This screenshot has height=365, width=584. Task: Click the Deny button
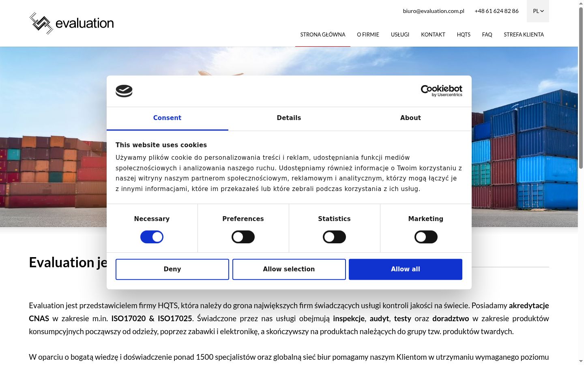click(172, 269)
